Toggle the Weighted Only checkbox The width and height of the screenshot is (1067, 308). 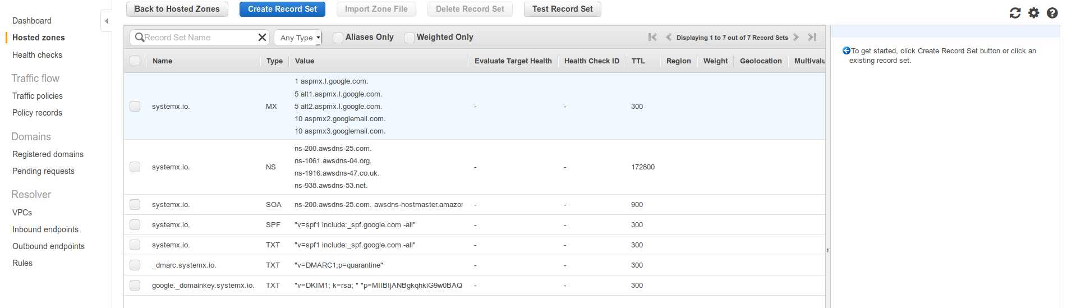(409, 38)
